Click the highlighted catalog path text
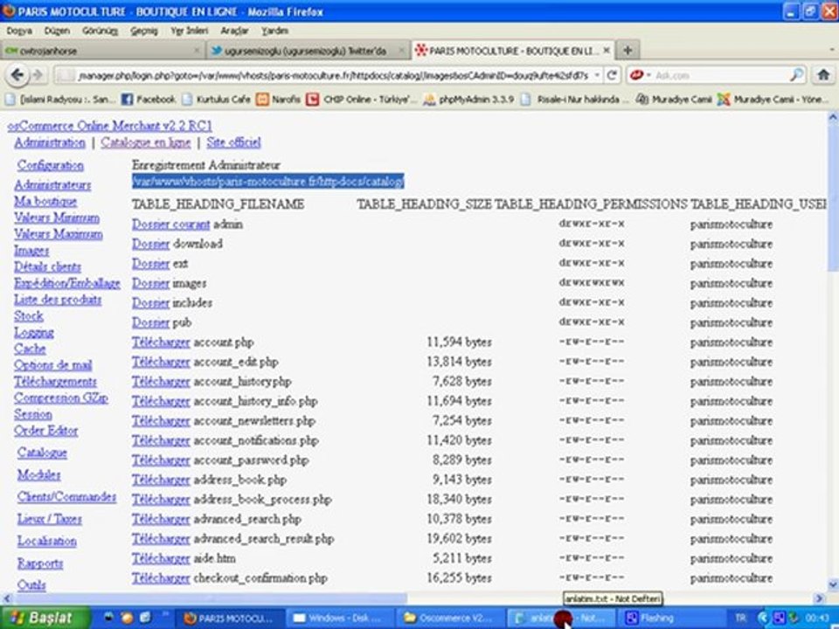The image size is (839, 629). [x=268, y=182]
